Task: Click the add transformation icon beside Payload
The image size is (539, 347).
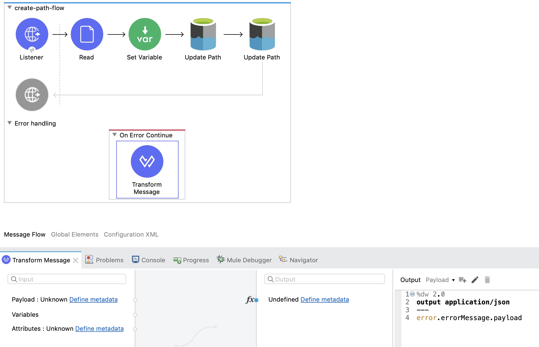Action: point(462,279)
